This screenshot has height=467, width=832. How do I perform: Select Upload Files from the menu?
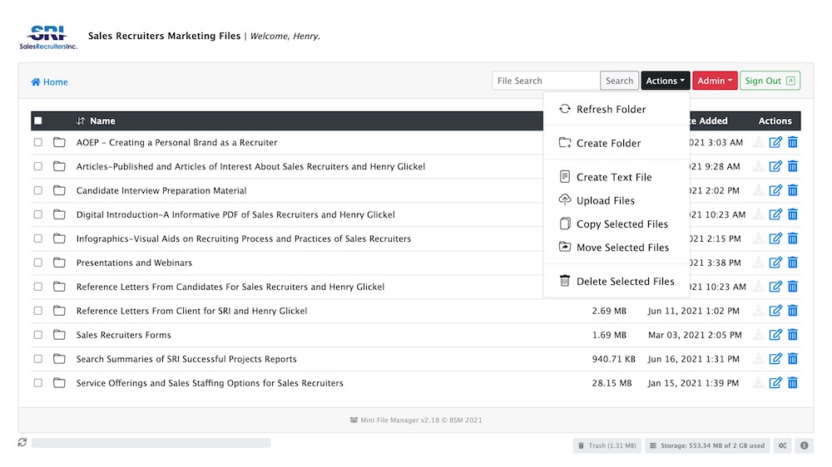coord(616,200)
